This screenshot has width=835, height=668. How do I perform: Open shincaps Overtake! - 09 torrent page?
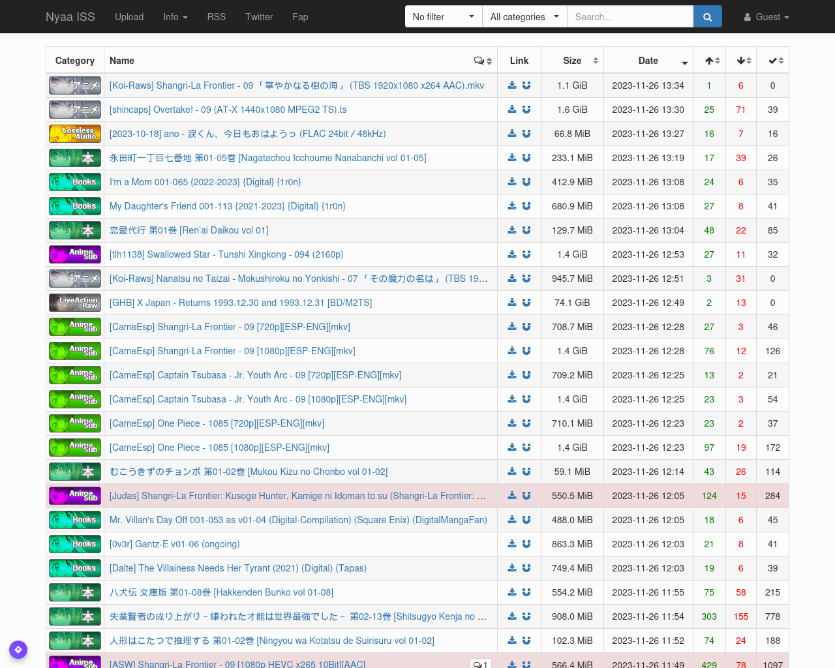[x=228, y=110]
